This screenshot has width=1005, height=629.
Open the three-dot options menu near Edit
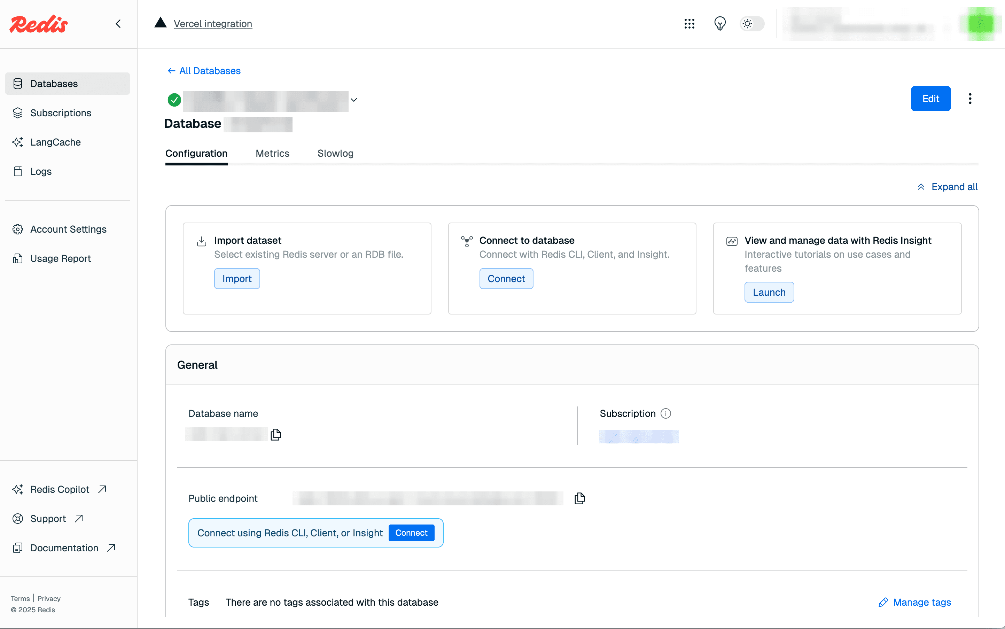click(x=969, y=98)
